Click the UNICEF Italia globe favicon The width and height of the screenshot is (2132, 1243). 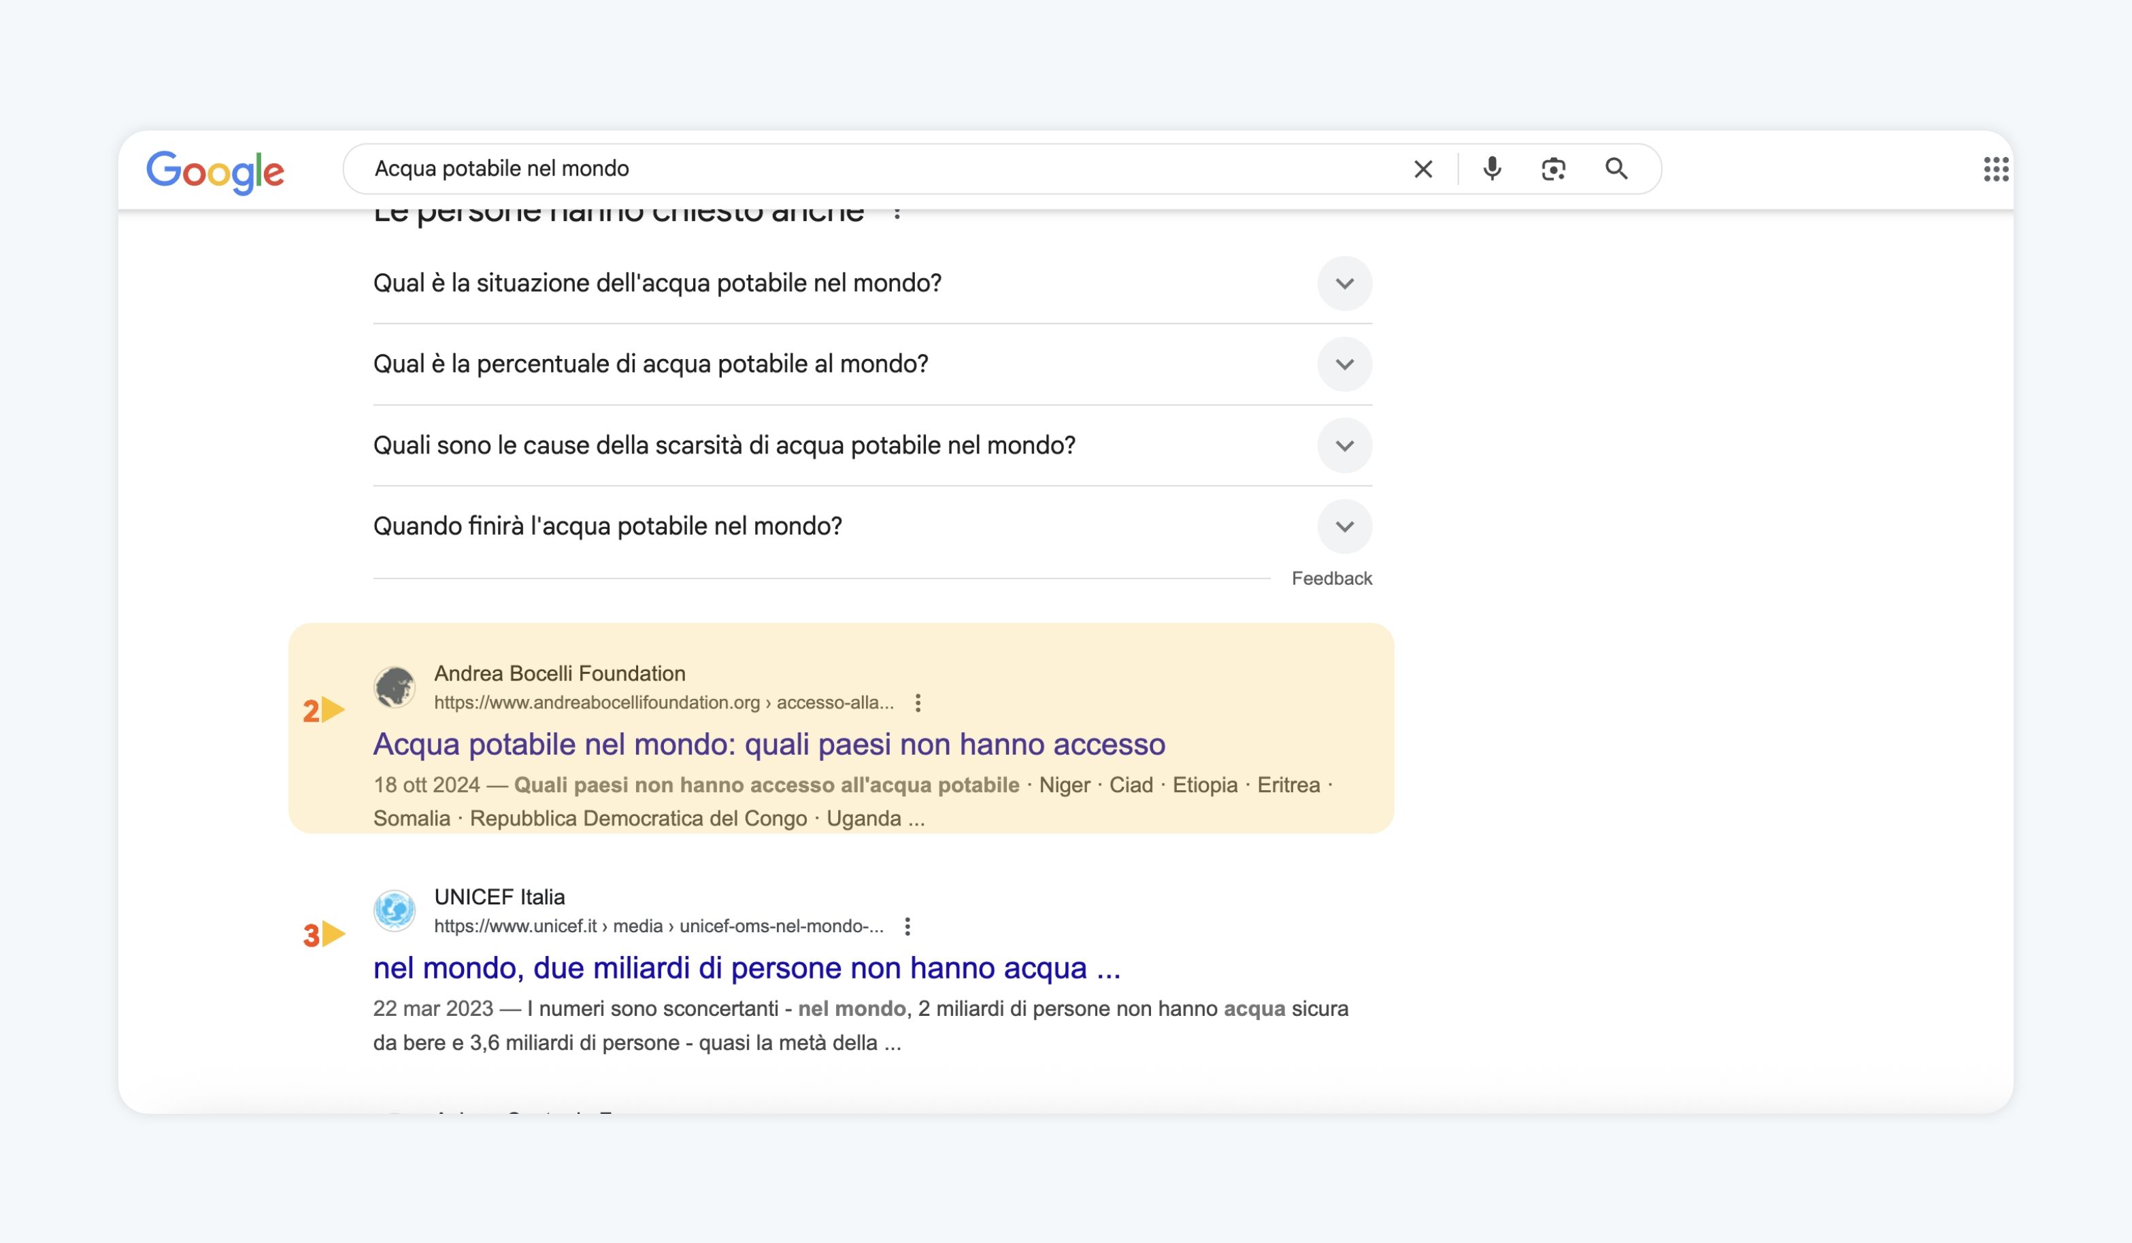tap(395, 910)
